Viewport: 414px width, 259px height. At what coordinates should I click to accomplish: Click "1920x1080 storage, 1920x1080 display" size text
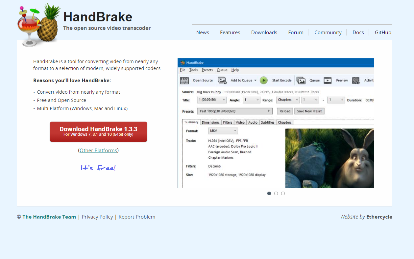237,175
